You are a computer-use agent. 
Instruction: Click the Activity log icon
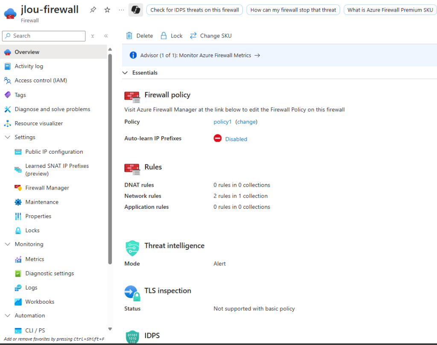click(8, 66)
